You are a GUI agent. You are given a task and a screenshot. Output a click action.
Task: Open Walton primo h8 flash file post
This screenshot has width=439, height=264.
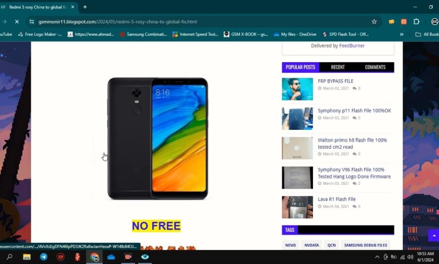click(352, 143)
